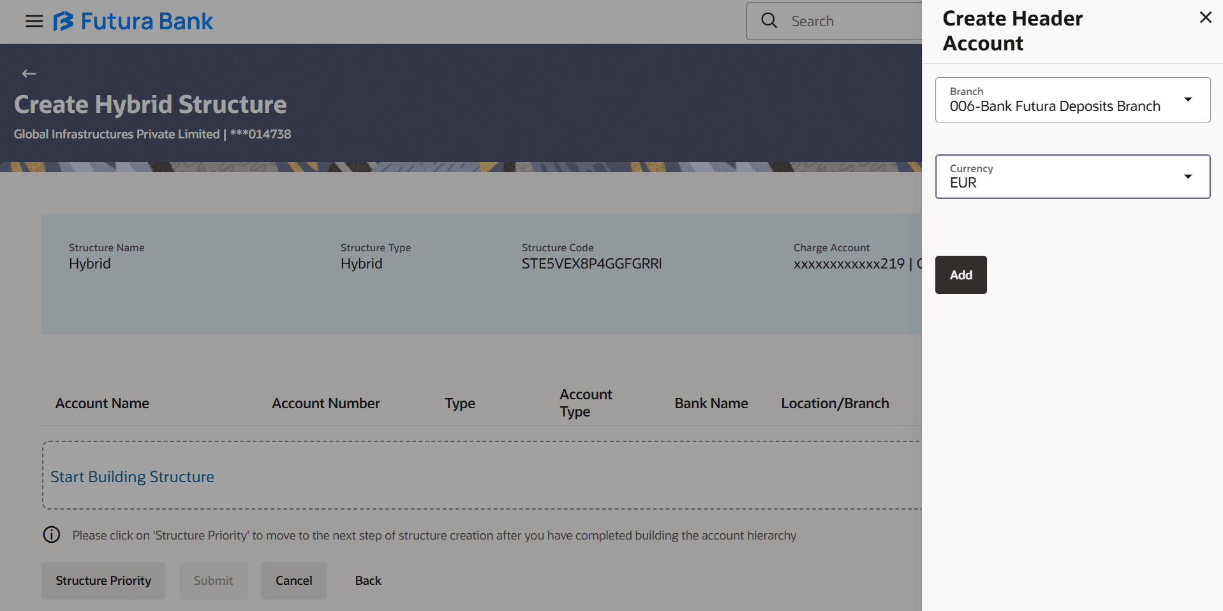1223x611 pixels.
Task: Click the Create Header Account title
Action: pos(1012,31)
